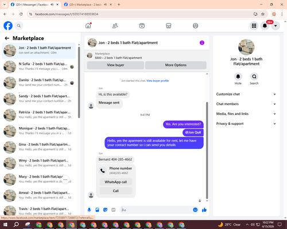Open the notifications bell
The width and height of the screenshot is (287, 229).
click(x=265, y=26)
